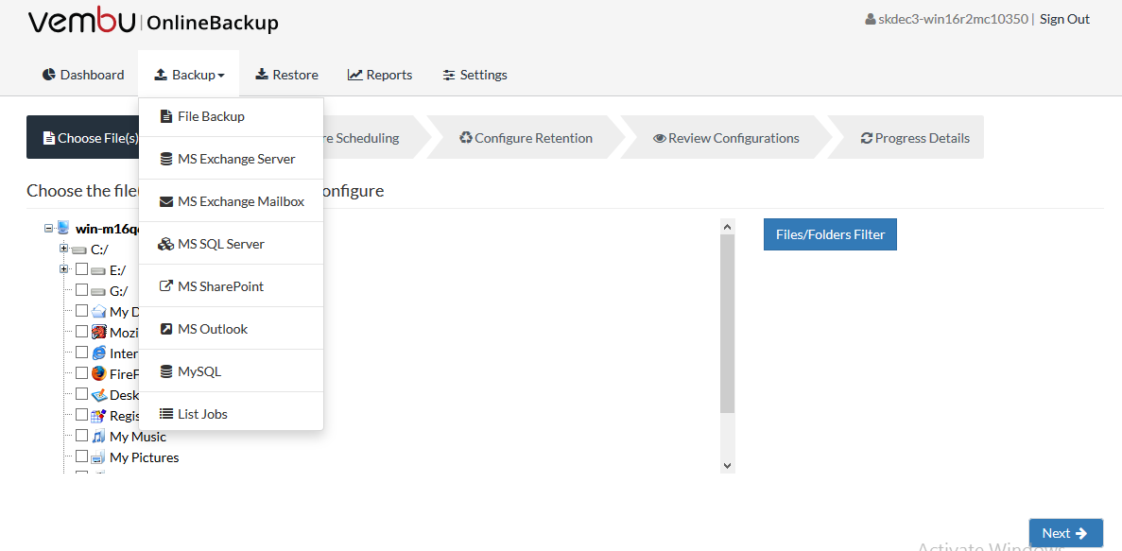Click down arrow of file tree scrollbar
The image size is (1122, 551).
pos(728,465)
